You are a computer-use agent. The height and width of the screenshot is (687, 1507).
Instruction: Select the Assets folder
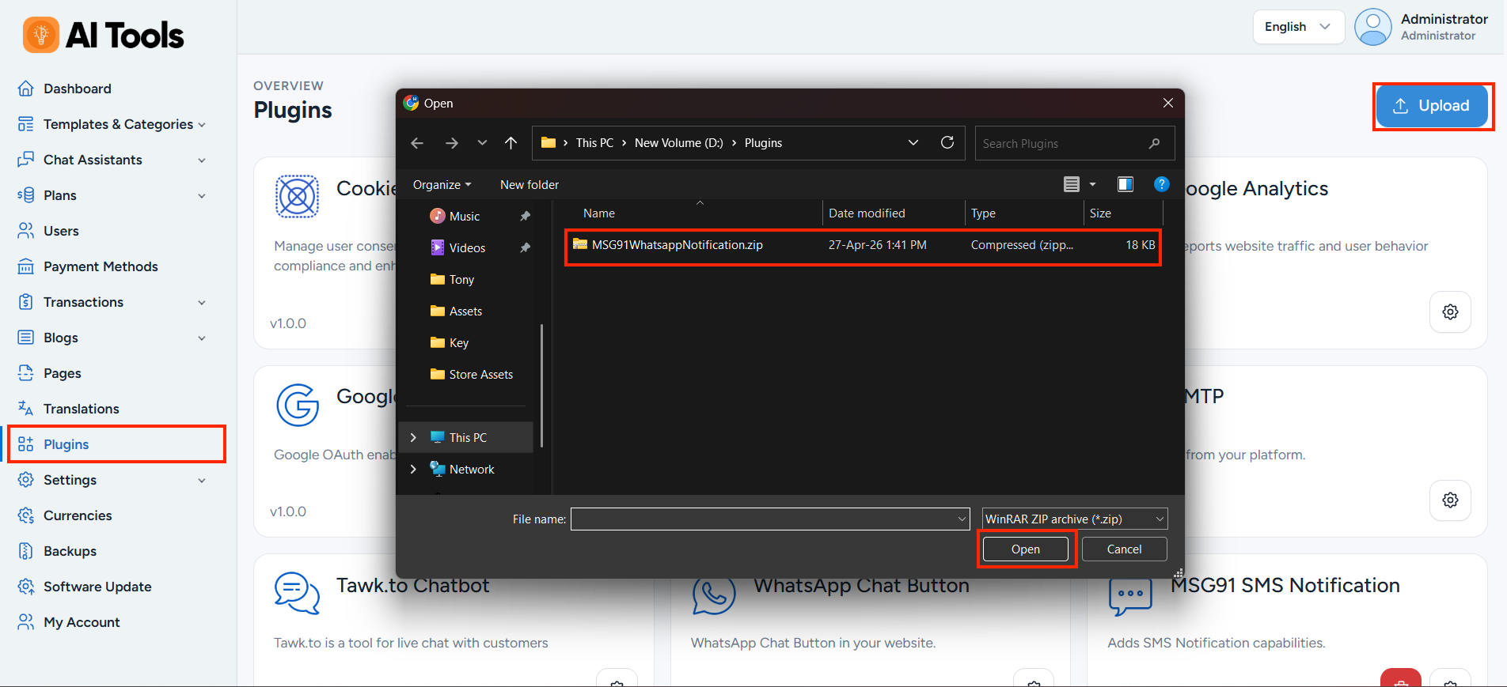pyautogui.click(x=465, y=311)
